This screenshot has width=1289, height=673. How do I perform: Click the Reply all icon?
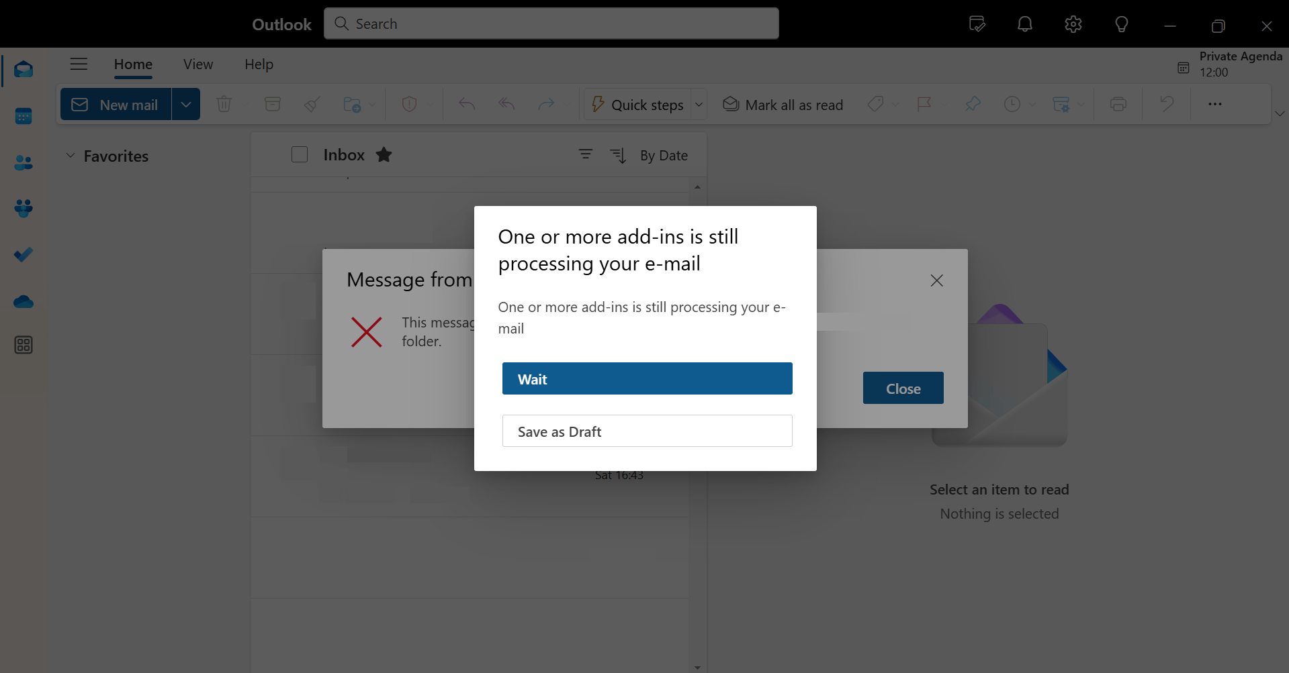coord(506,104)
